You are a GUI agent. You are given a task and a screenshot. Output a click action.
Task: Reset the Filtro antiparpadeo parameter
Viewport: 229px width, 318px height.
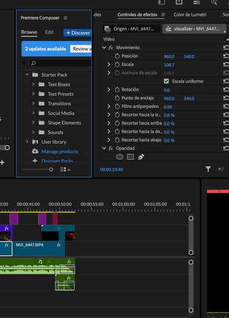click(x=226, y=106)
